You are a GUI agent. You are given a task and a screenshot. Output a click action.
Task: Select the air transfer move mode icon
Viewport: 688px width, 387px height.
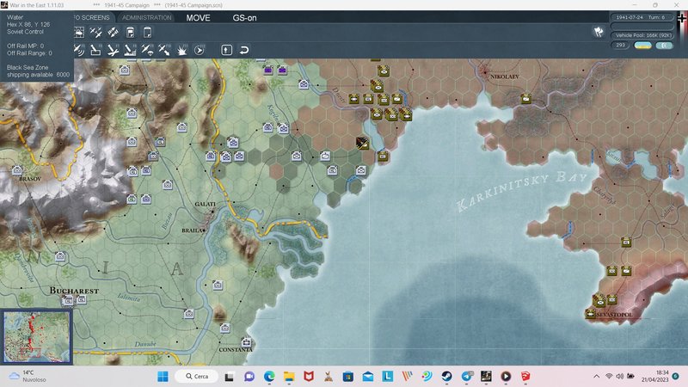164,50
